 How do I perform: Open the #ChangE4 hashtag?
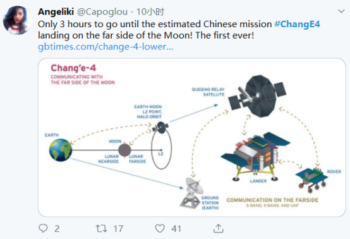(297, 24)
